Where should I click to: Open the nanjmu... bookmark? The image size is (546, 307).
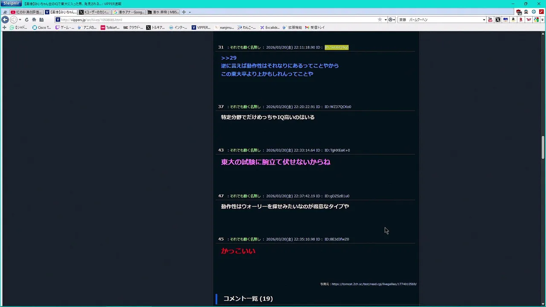click(225, 27)
